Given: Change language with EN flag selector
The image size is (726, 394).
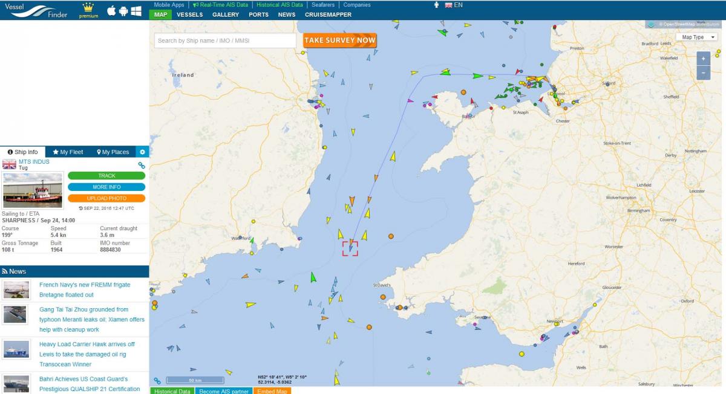Looking at the screenshot, I should pyautogui.click(x=454, y=5).
